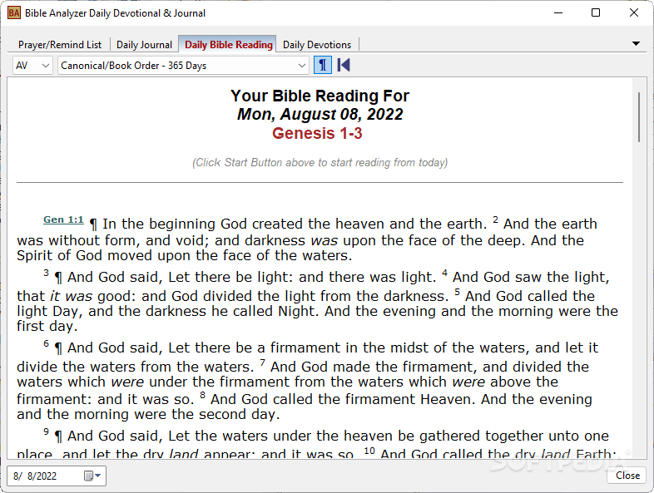Screen dimensions: 654x493
Task: Click the Mon, August 08, 2022 date text
Action: 320,114
